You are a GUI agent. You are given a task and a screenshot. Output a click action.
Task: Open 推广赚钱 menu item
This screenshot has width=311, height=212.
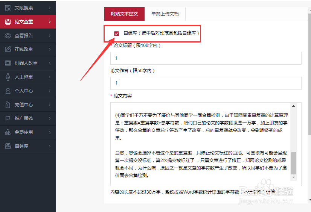[28, 118]
